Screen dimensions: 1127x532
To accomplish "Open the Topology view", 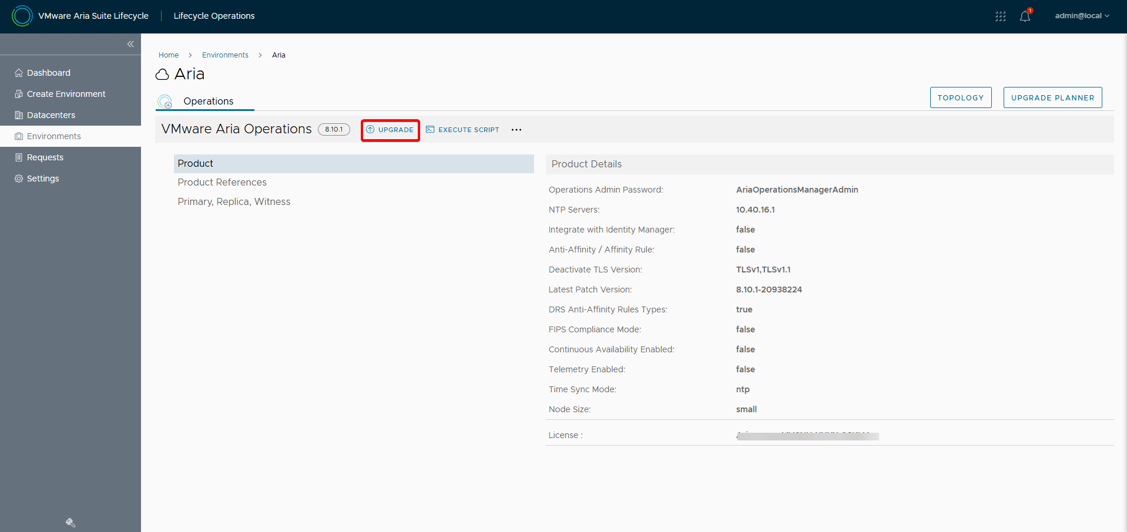I will [960, 97].
